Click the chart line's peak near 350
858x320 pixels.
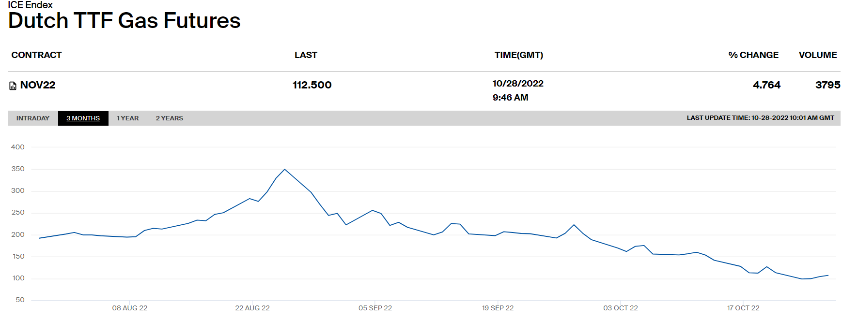(x=285, y=169)
